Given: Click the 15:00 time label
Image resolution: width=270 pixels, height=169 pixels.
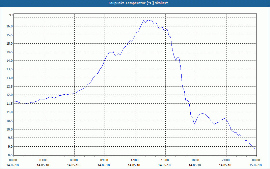Looking at the screenshot, I should pos(165,160).
